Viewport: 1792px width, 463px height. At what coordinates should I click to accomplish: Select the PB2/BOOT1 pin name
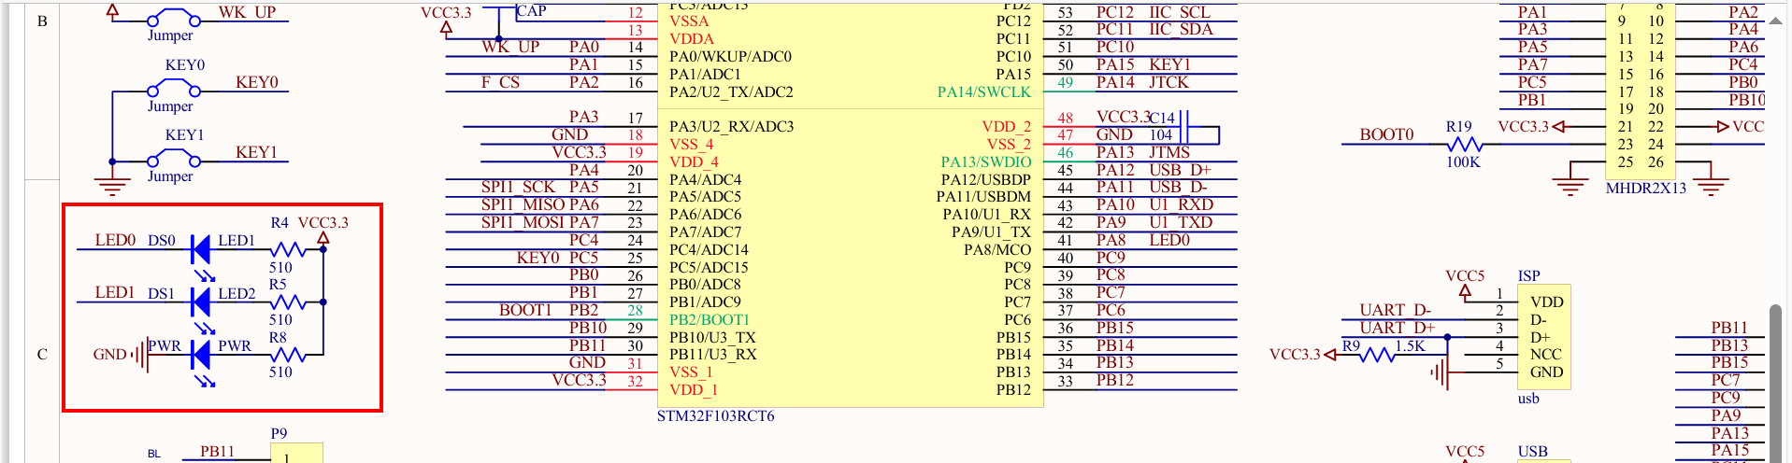click(710, 320)
